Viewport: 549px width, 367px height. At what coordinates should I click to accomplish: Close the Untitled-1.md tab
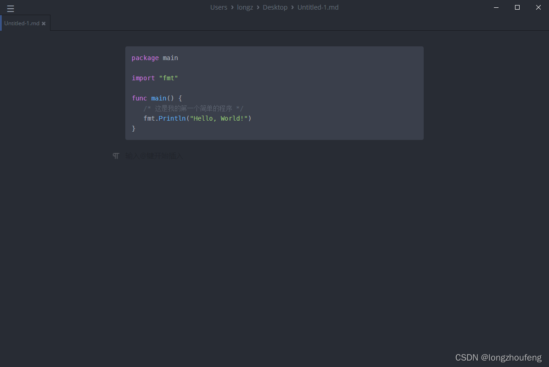pyautogui.click(x=44, y=23)
